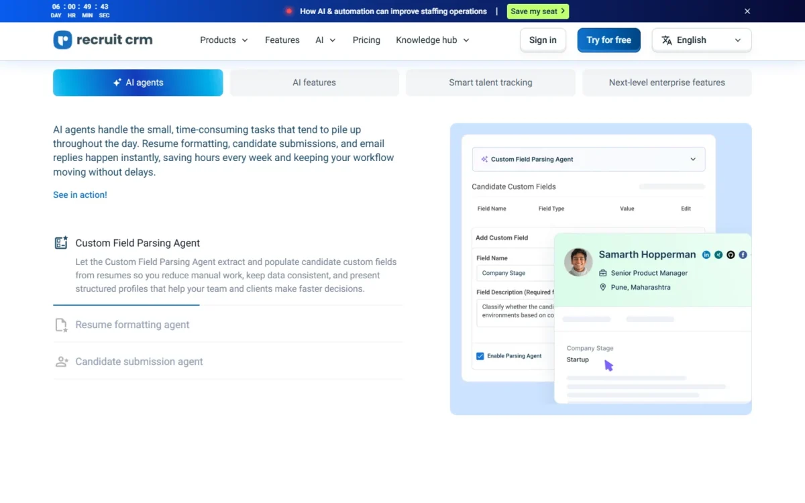Viewport: 805px width, 503px height.
Task: Open Next-level enterprise features tab
Action: [x=667, y=82]
